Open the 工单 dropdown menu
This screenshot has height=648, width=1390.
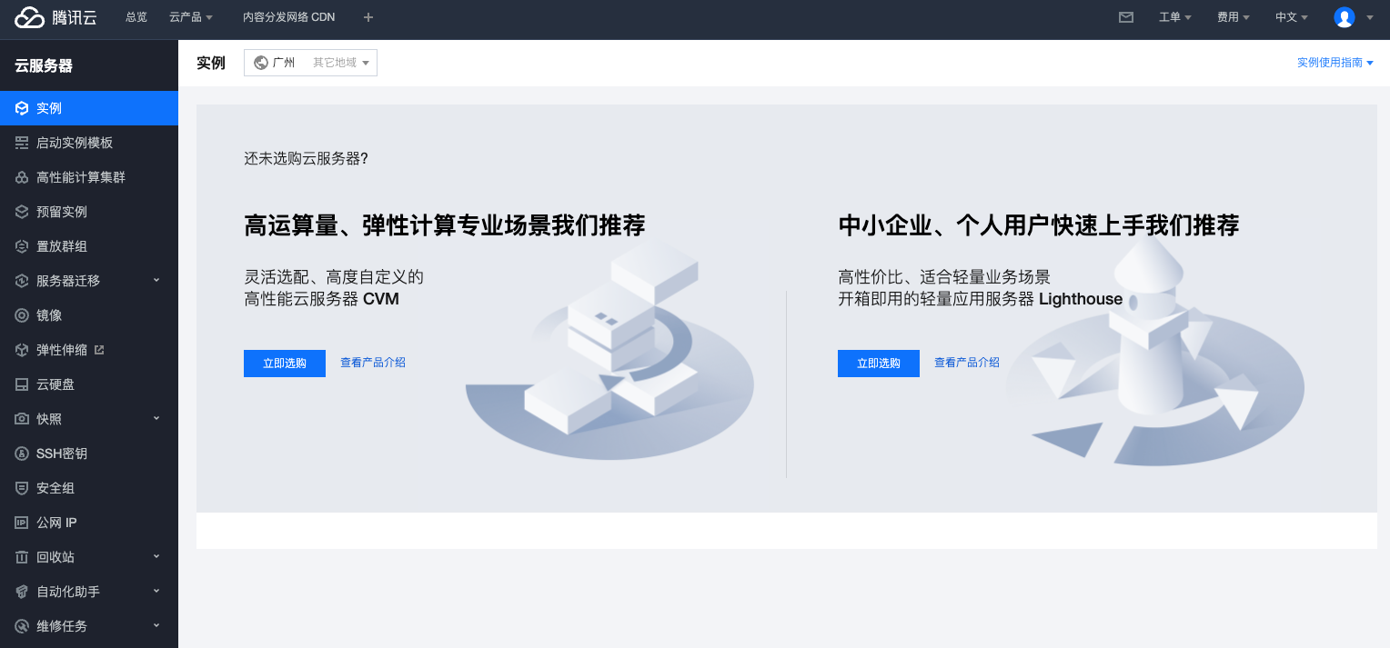[x=1175, y=17]
